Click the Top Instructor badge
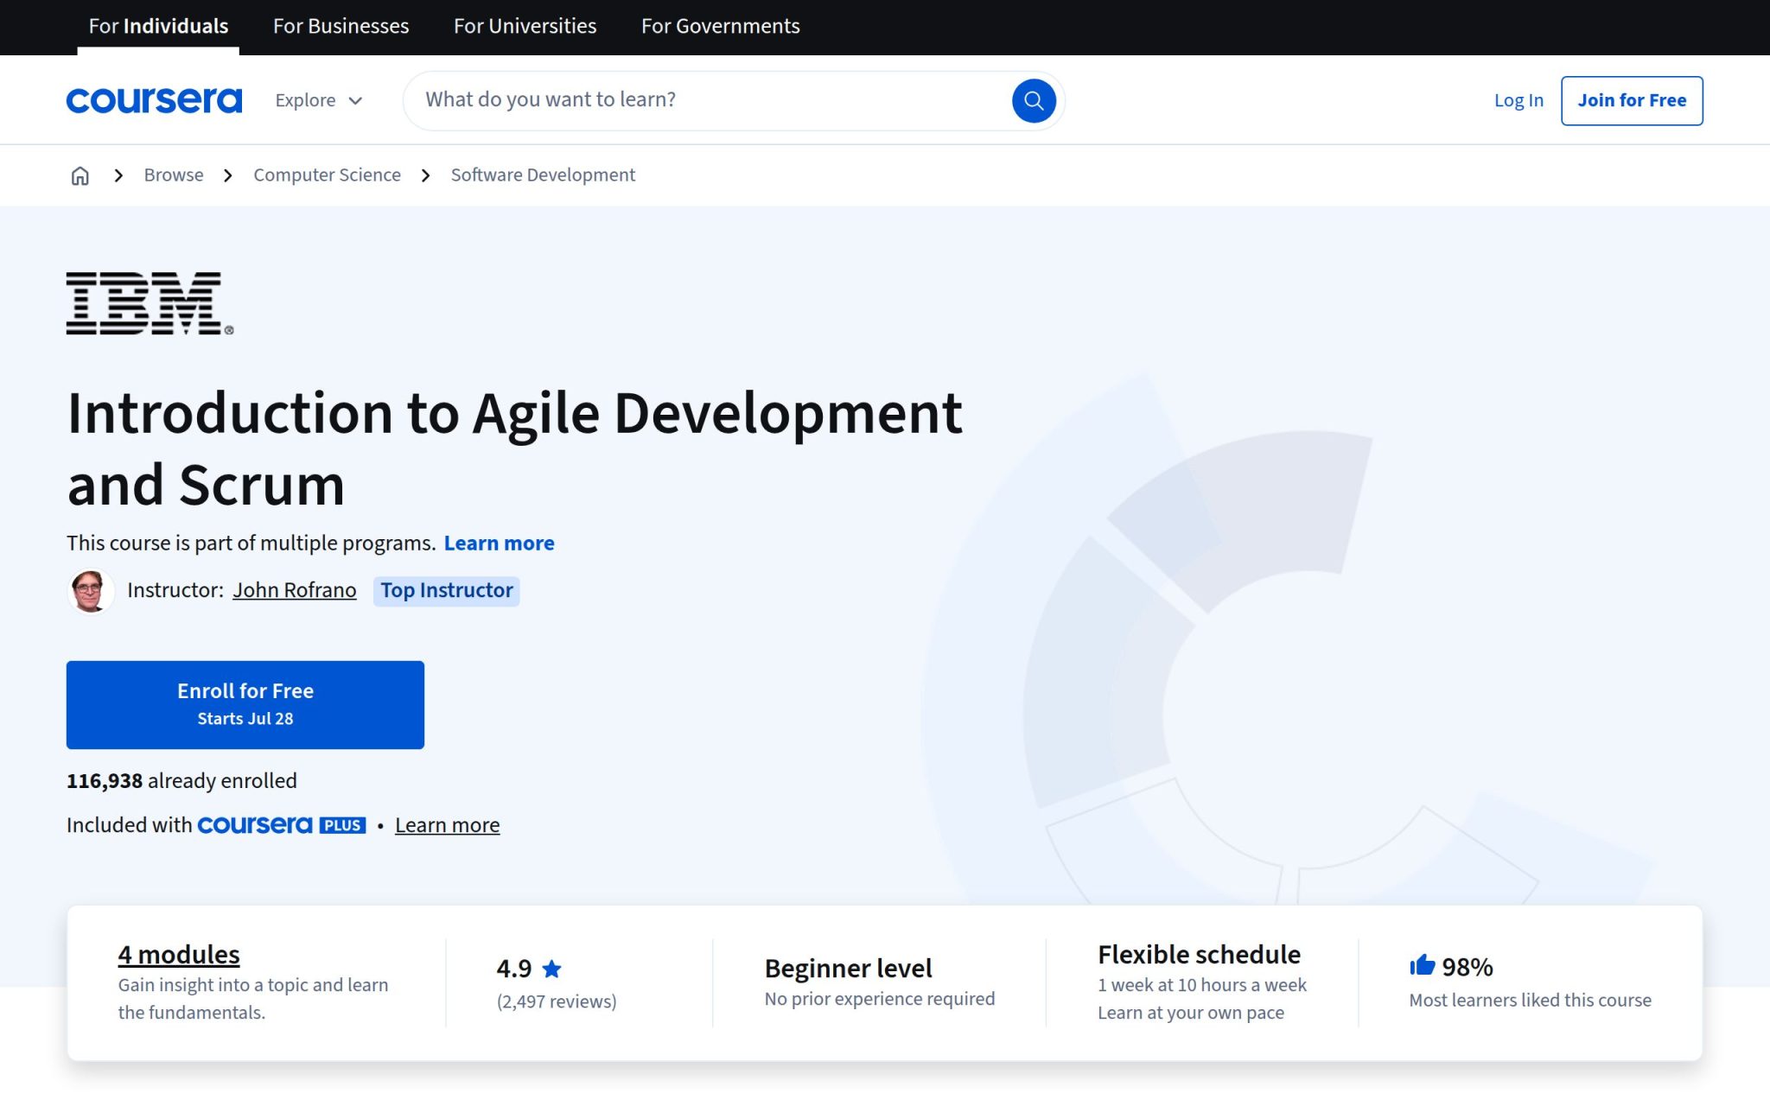 [x=446, y=591]
